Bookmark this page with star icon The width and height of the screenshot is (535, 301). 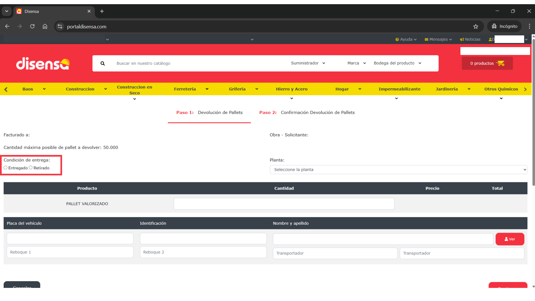(476, 26)
